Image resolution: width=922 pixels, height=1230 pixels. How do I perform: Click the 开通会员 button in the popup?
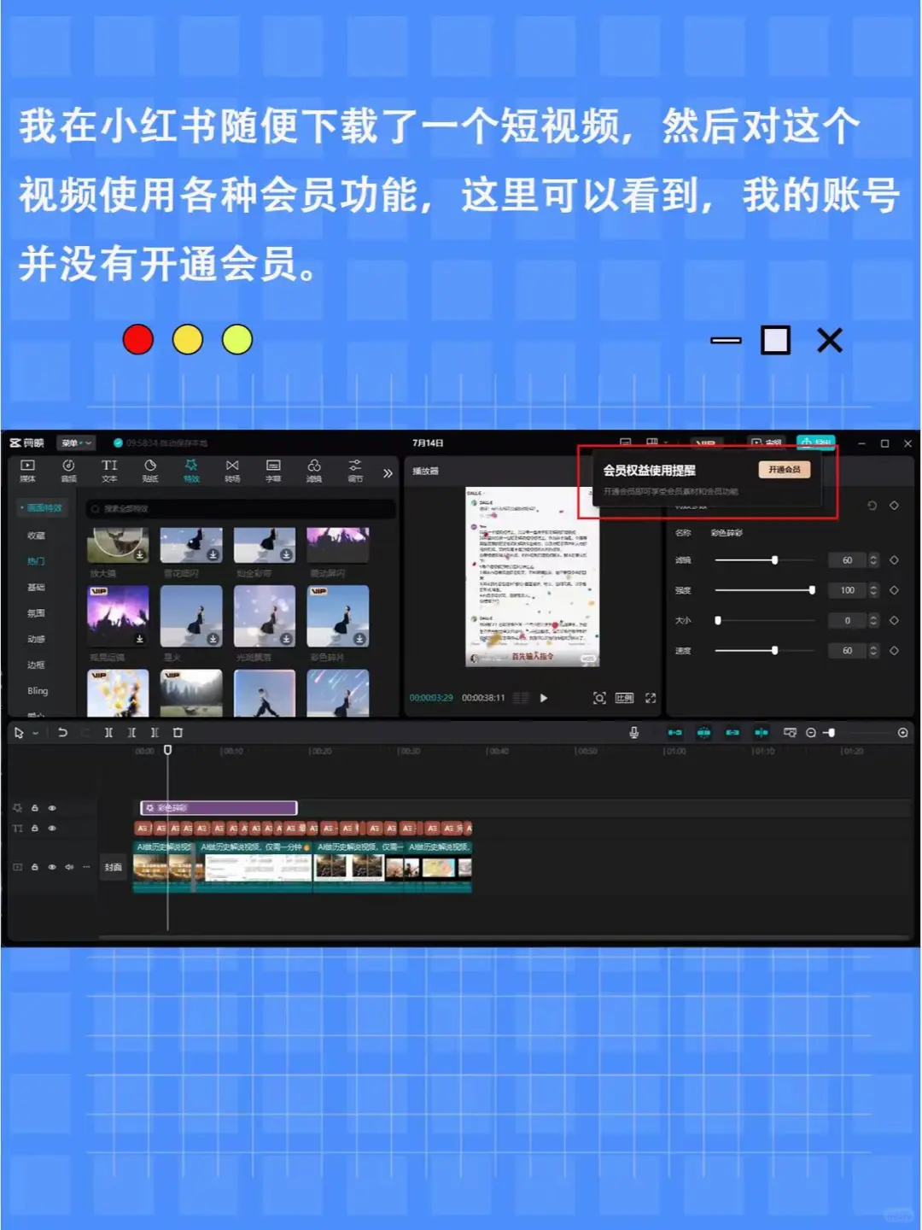point(786,469)
